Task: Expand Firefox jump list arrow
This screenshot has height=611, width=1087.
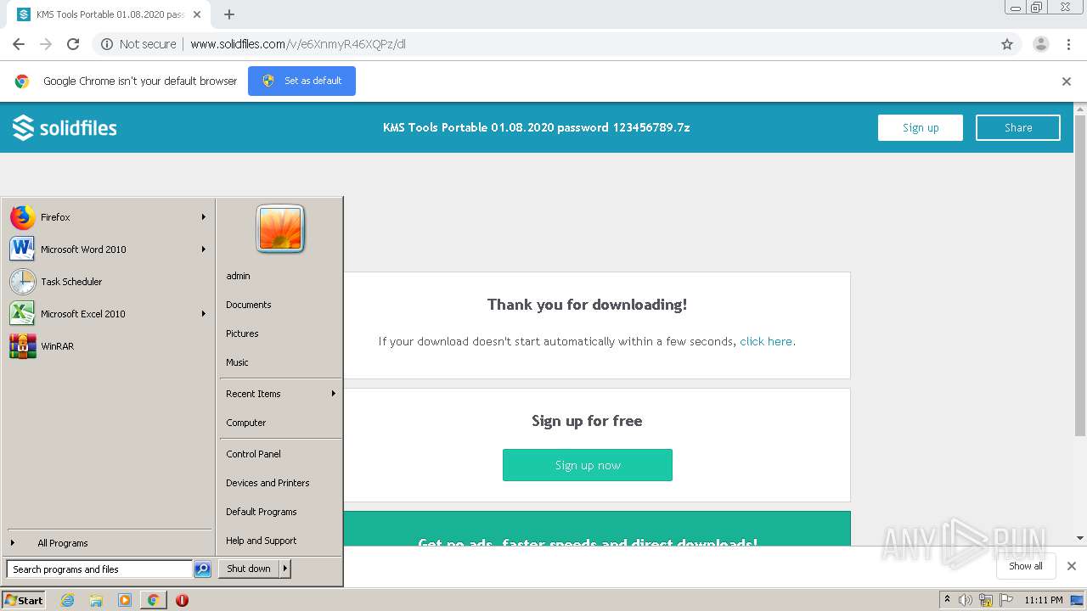Action: [x=204, y=217]
